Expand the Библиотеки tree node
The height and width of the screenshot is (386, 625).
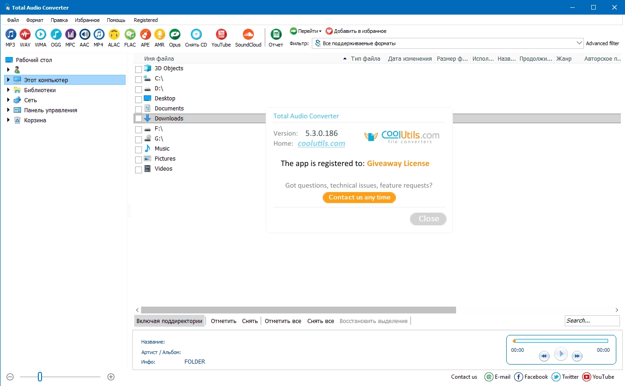[x=8, y=90]
